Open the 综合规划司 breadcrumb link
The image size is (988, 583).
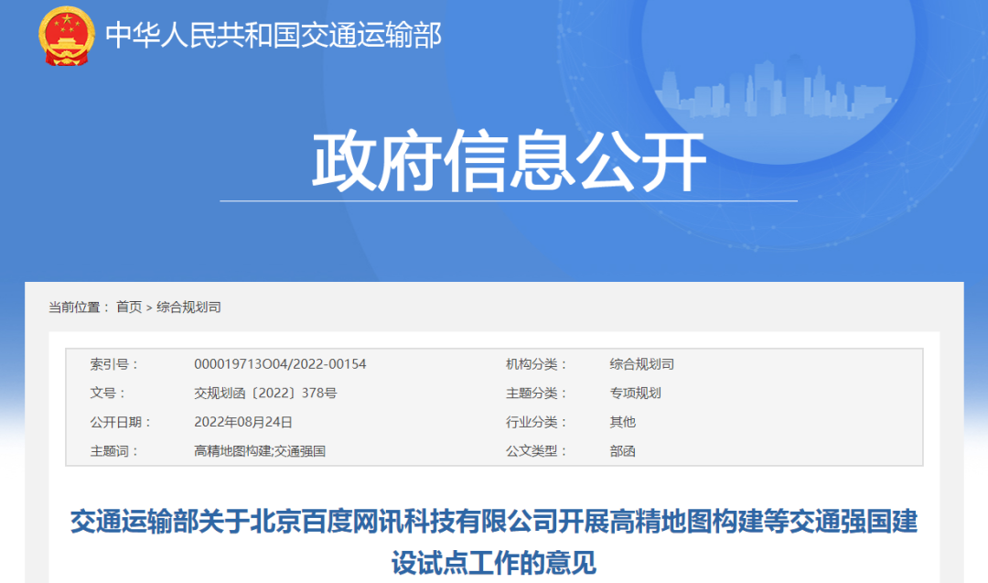tap(188, 307)
